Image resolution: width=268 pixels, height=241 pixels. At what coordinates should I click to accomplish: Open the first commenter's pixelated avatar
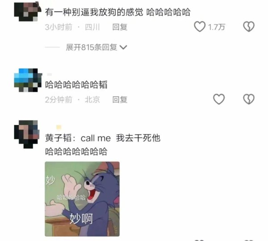tap(28, 12)
